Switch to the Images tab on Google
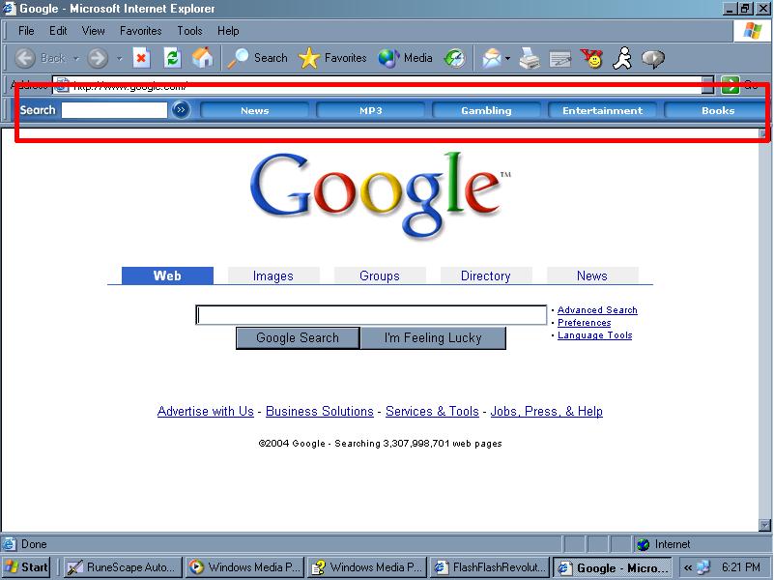Viewport: 774px width, 580px height. pyautogui.click(x=273, y=275)
